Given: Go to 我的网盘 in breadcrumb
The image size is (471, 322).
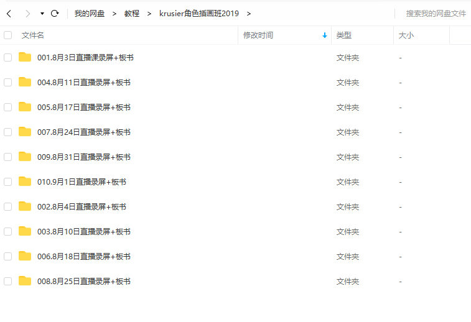Looking at the screenshot, I should (90, 13).
